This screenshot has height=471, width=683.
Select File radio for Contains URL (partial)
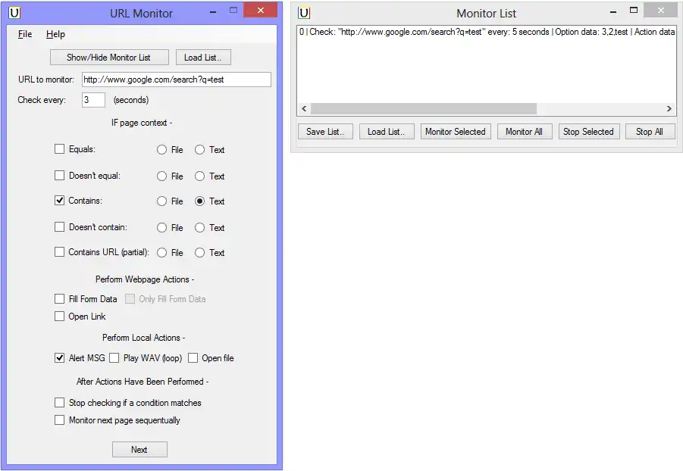point(161,252)
